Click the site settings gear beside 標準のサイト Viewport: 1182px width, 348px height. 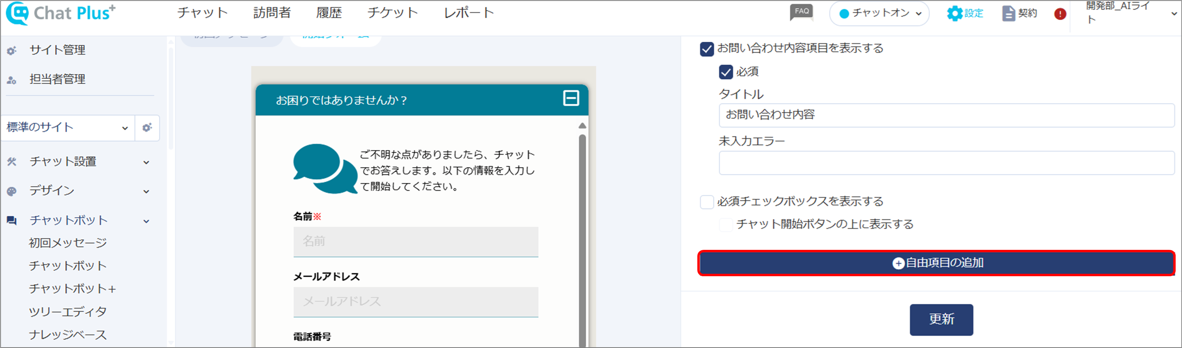pos(147,128)
